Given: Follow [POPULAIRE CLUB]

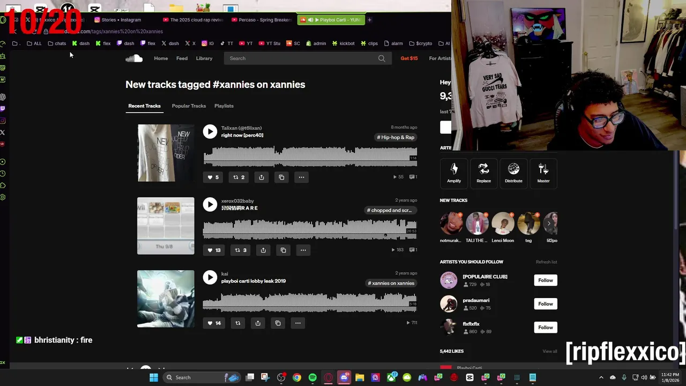Looking at the screenshot, I should [546, 280].
